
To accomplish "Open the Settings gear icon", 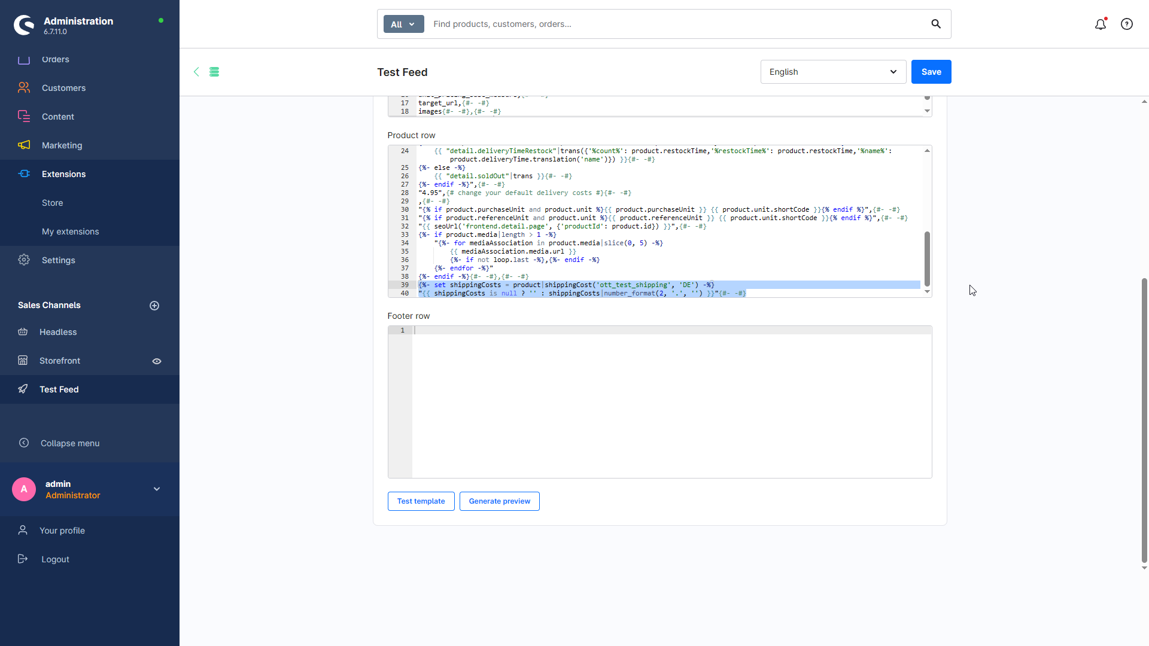I will tap(24, 260).
